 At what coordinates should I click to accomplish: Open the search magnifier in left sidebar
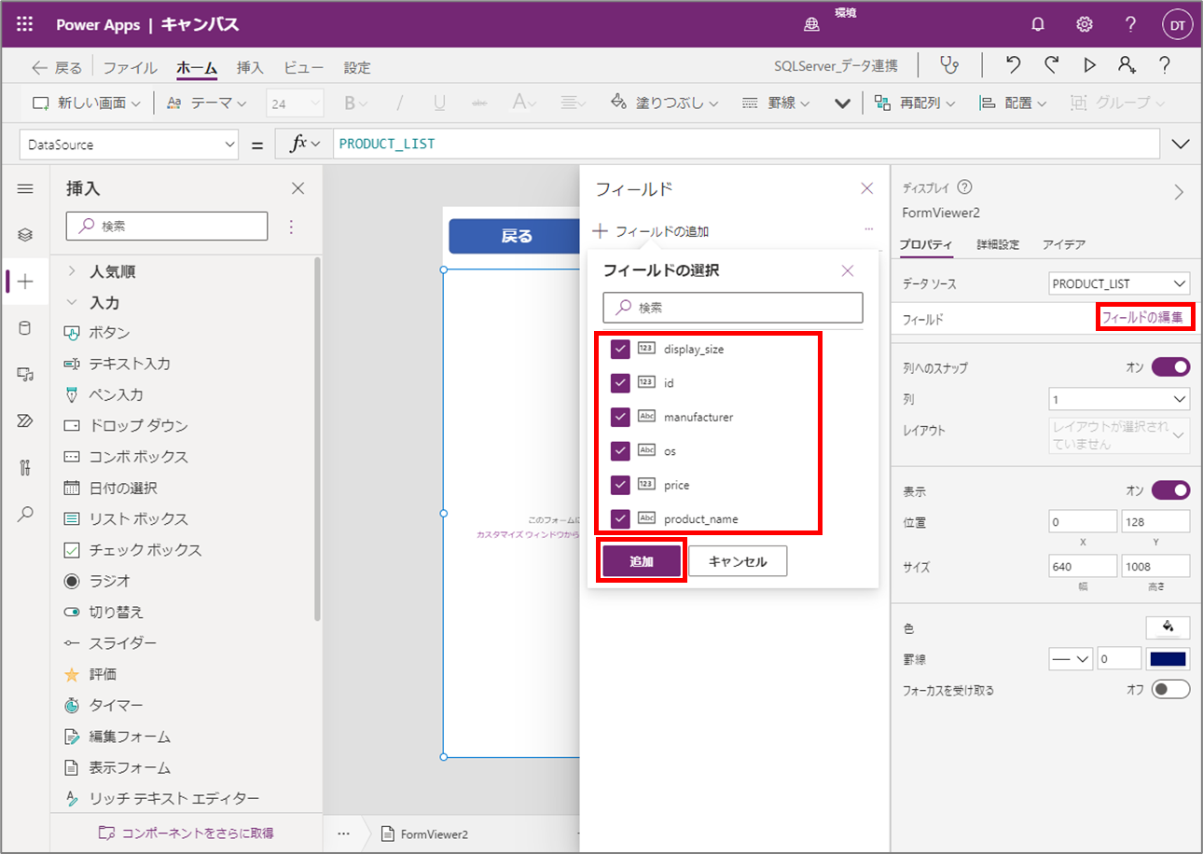[x=25, y=514]
